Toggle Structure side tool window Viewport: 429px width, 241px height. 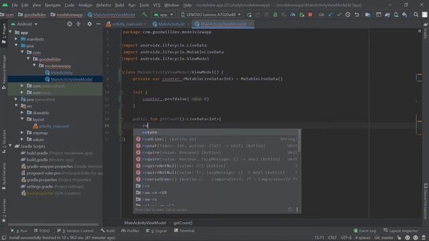coord(4,141)
